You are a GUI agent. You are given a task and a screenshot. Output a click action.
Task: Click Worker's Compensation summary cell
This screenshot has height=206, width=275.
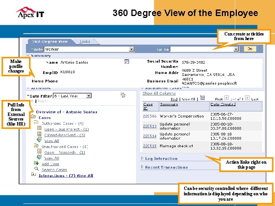[x=182, y=116]
